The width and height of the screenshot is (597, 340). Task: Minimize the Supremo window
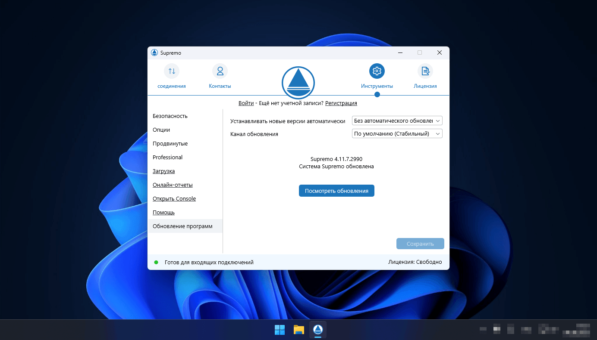tap(400, 53)
